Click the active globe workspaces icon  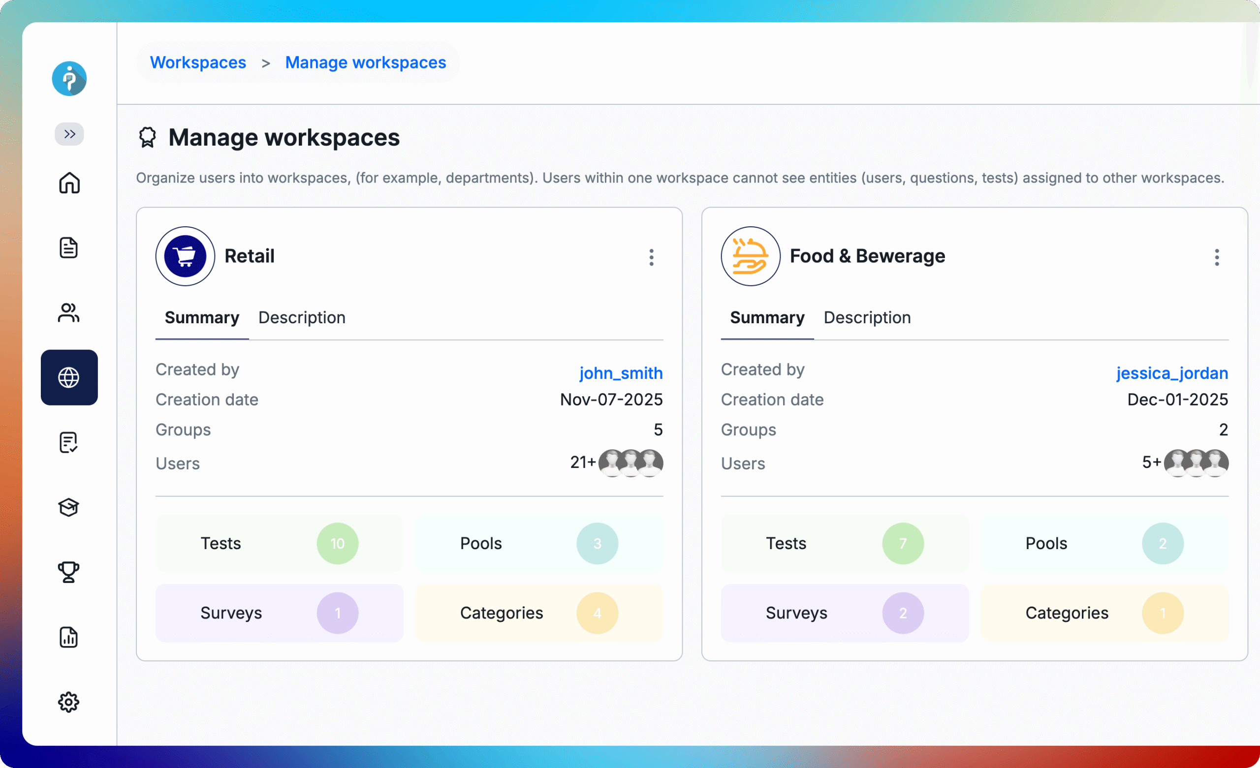[x=69, y=377]
